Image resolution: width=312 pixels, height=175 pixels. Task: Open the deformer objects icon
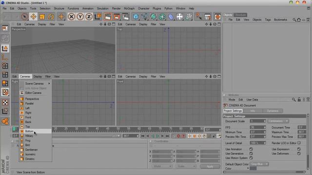[x=171, y=17]
